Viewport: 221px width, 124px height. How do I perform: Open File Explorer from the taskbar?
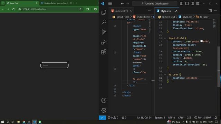[18, 122]
